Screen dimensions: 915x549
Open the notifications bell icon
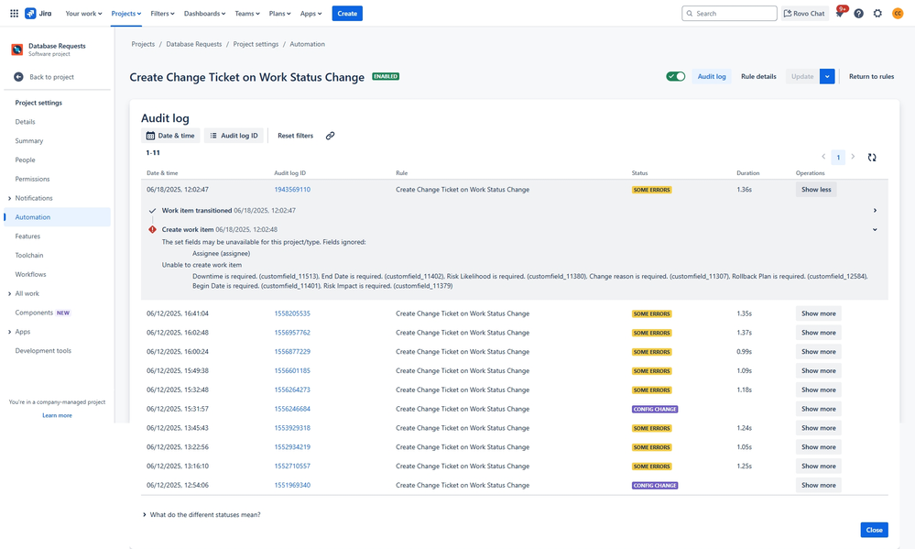(840, 14)
